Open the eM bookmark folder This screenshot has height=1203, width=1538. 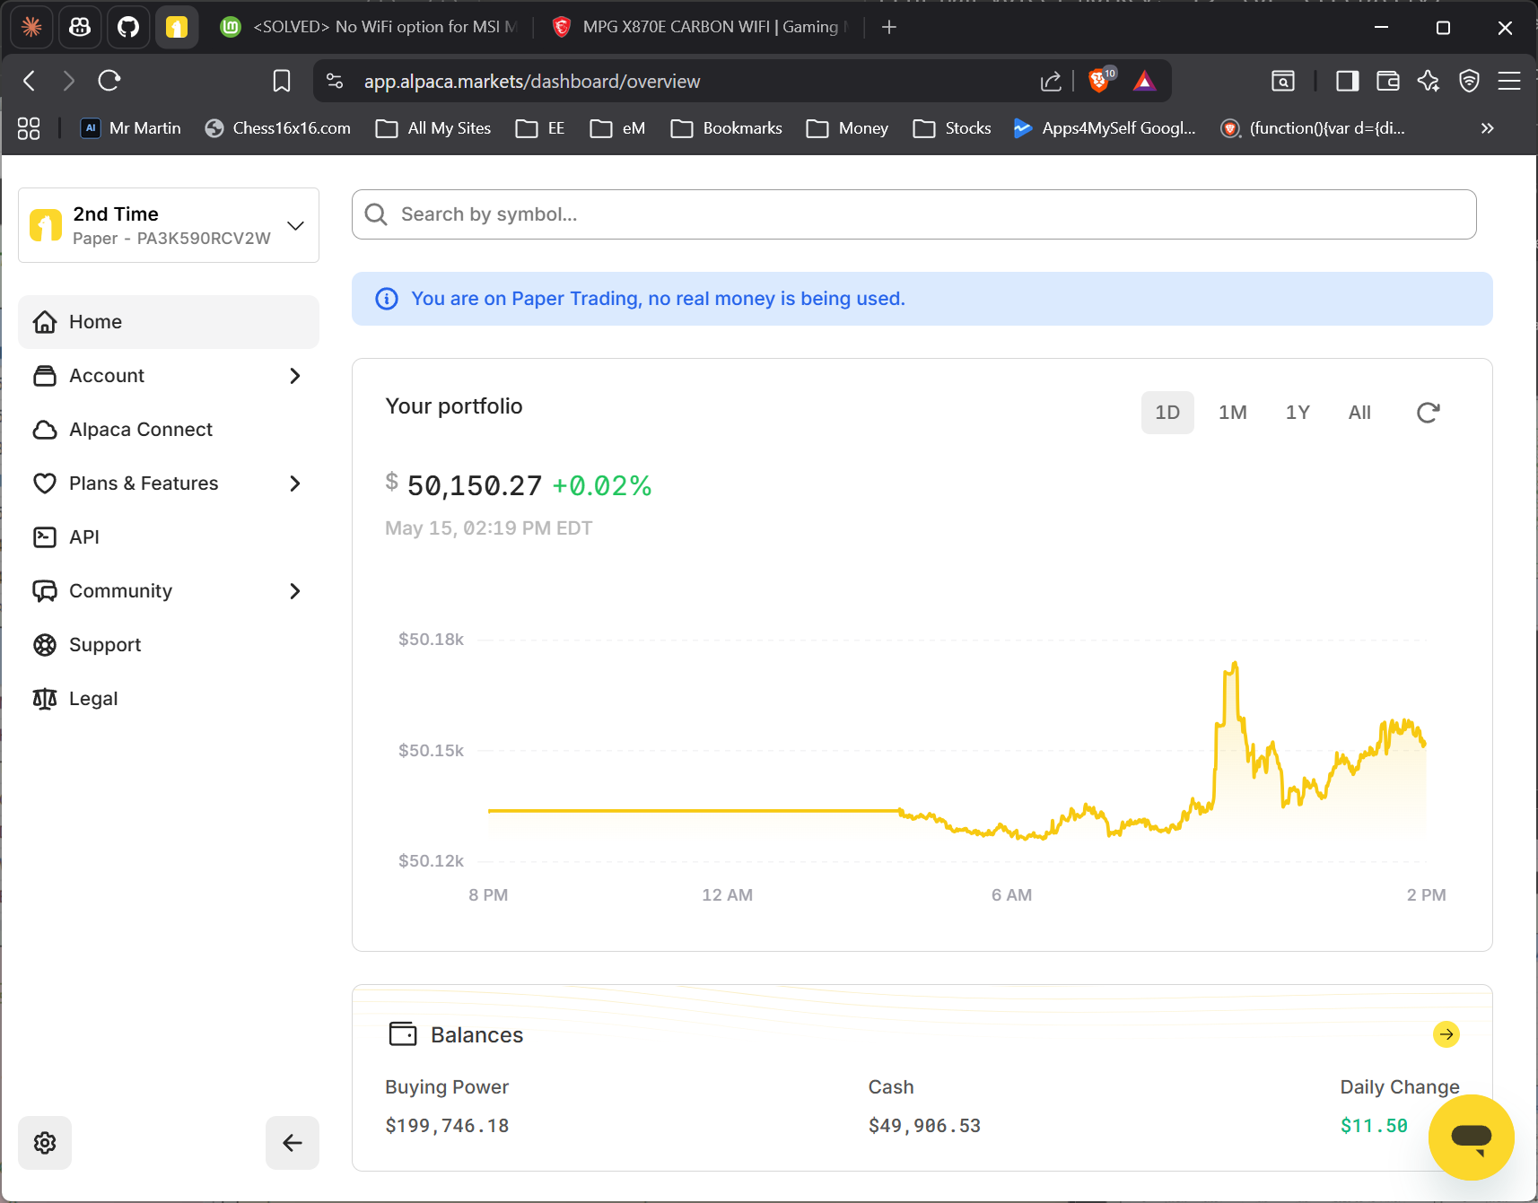pyautogui.click(x=618, y=128)
